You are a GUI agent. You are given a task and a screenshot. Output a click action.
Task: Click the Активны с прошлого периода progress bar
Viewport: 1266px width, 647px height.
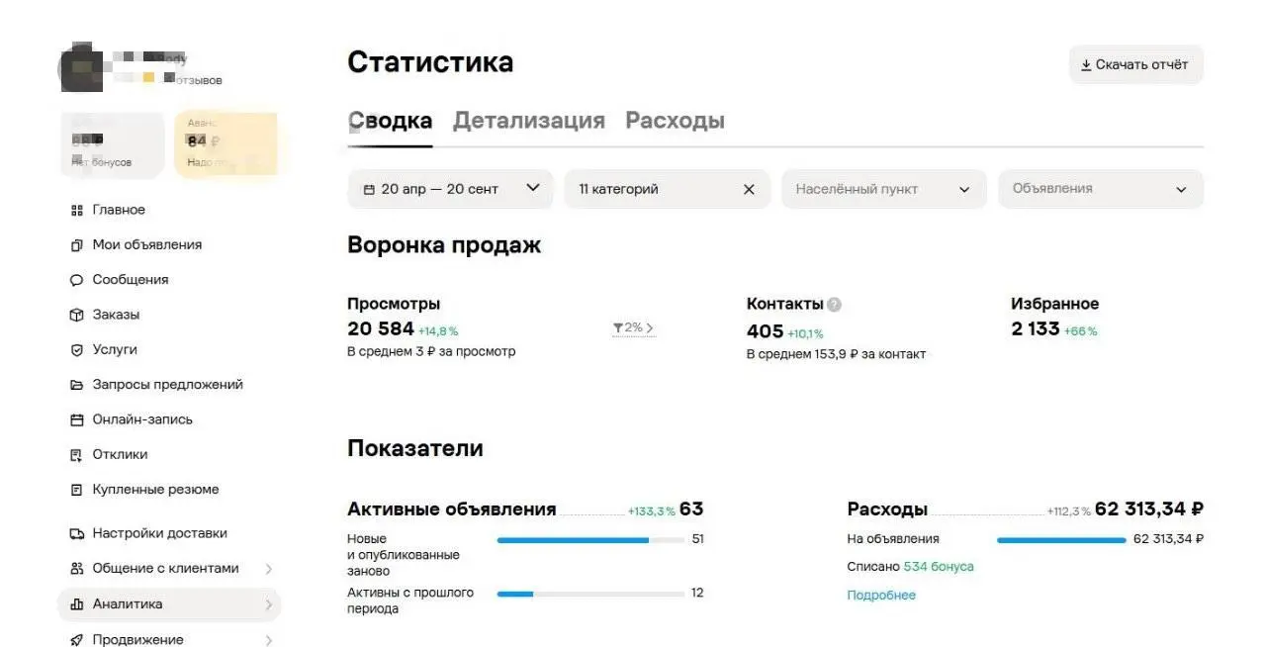coord(590,594)
